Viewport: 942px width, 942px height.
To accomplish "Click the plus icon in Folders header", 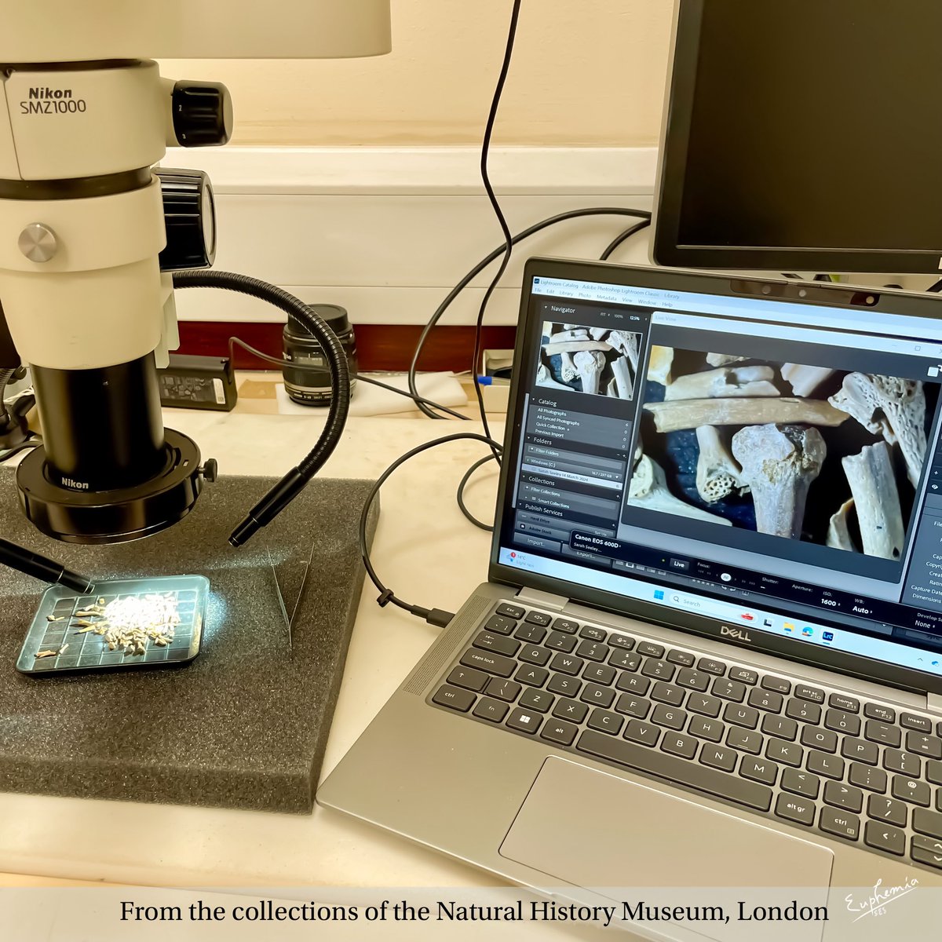I will tap(624, 456).
